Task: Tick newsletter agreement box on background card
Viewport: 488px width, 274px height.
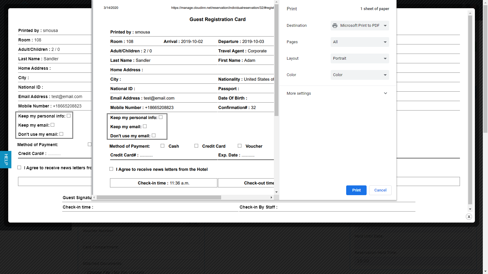Action: click(x=19, y=167)
